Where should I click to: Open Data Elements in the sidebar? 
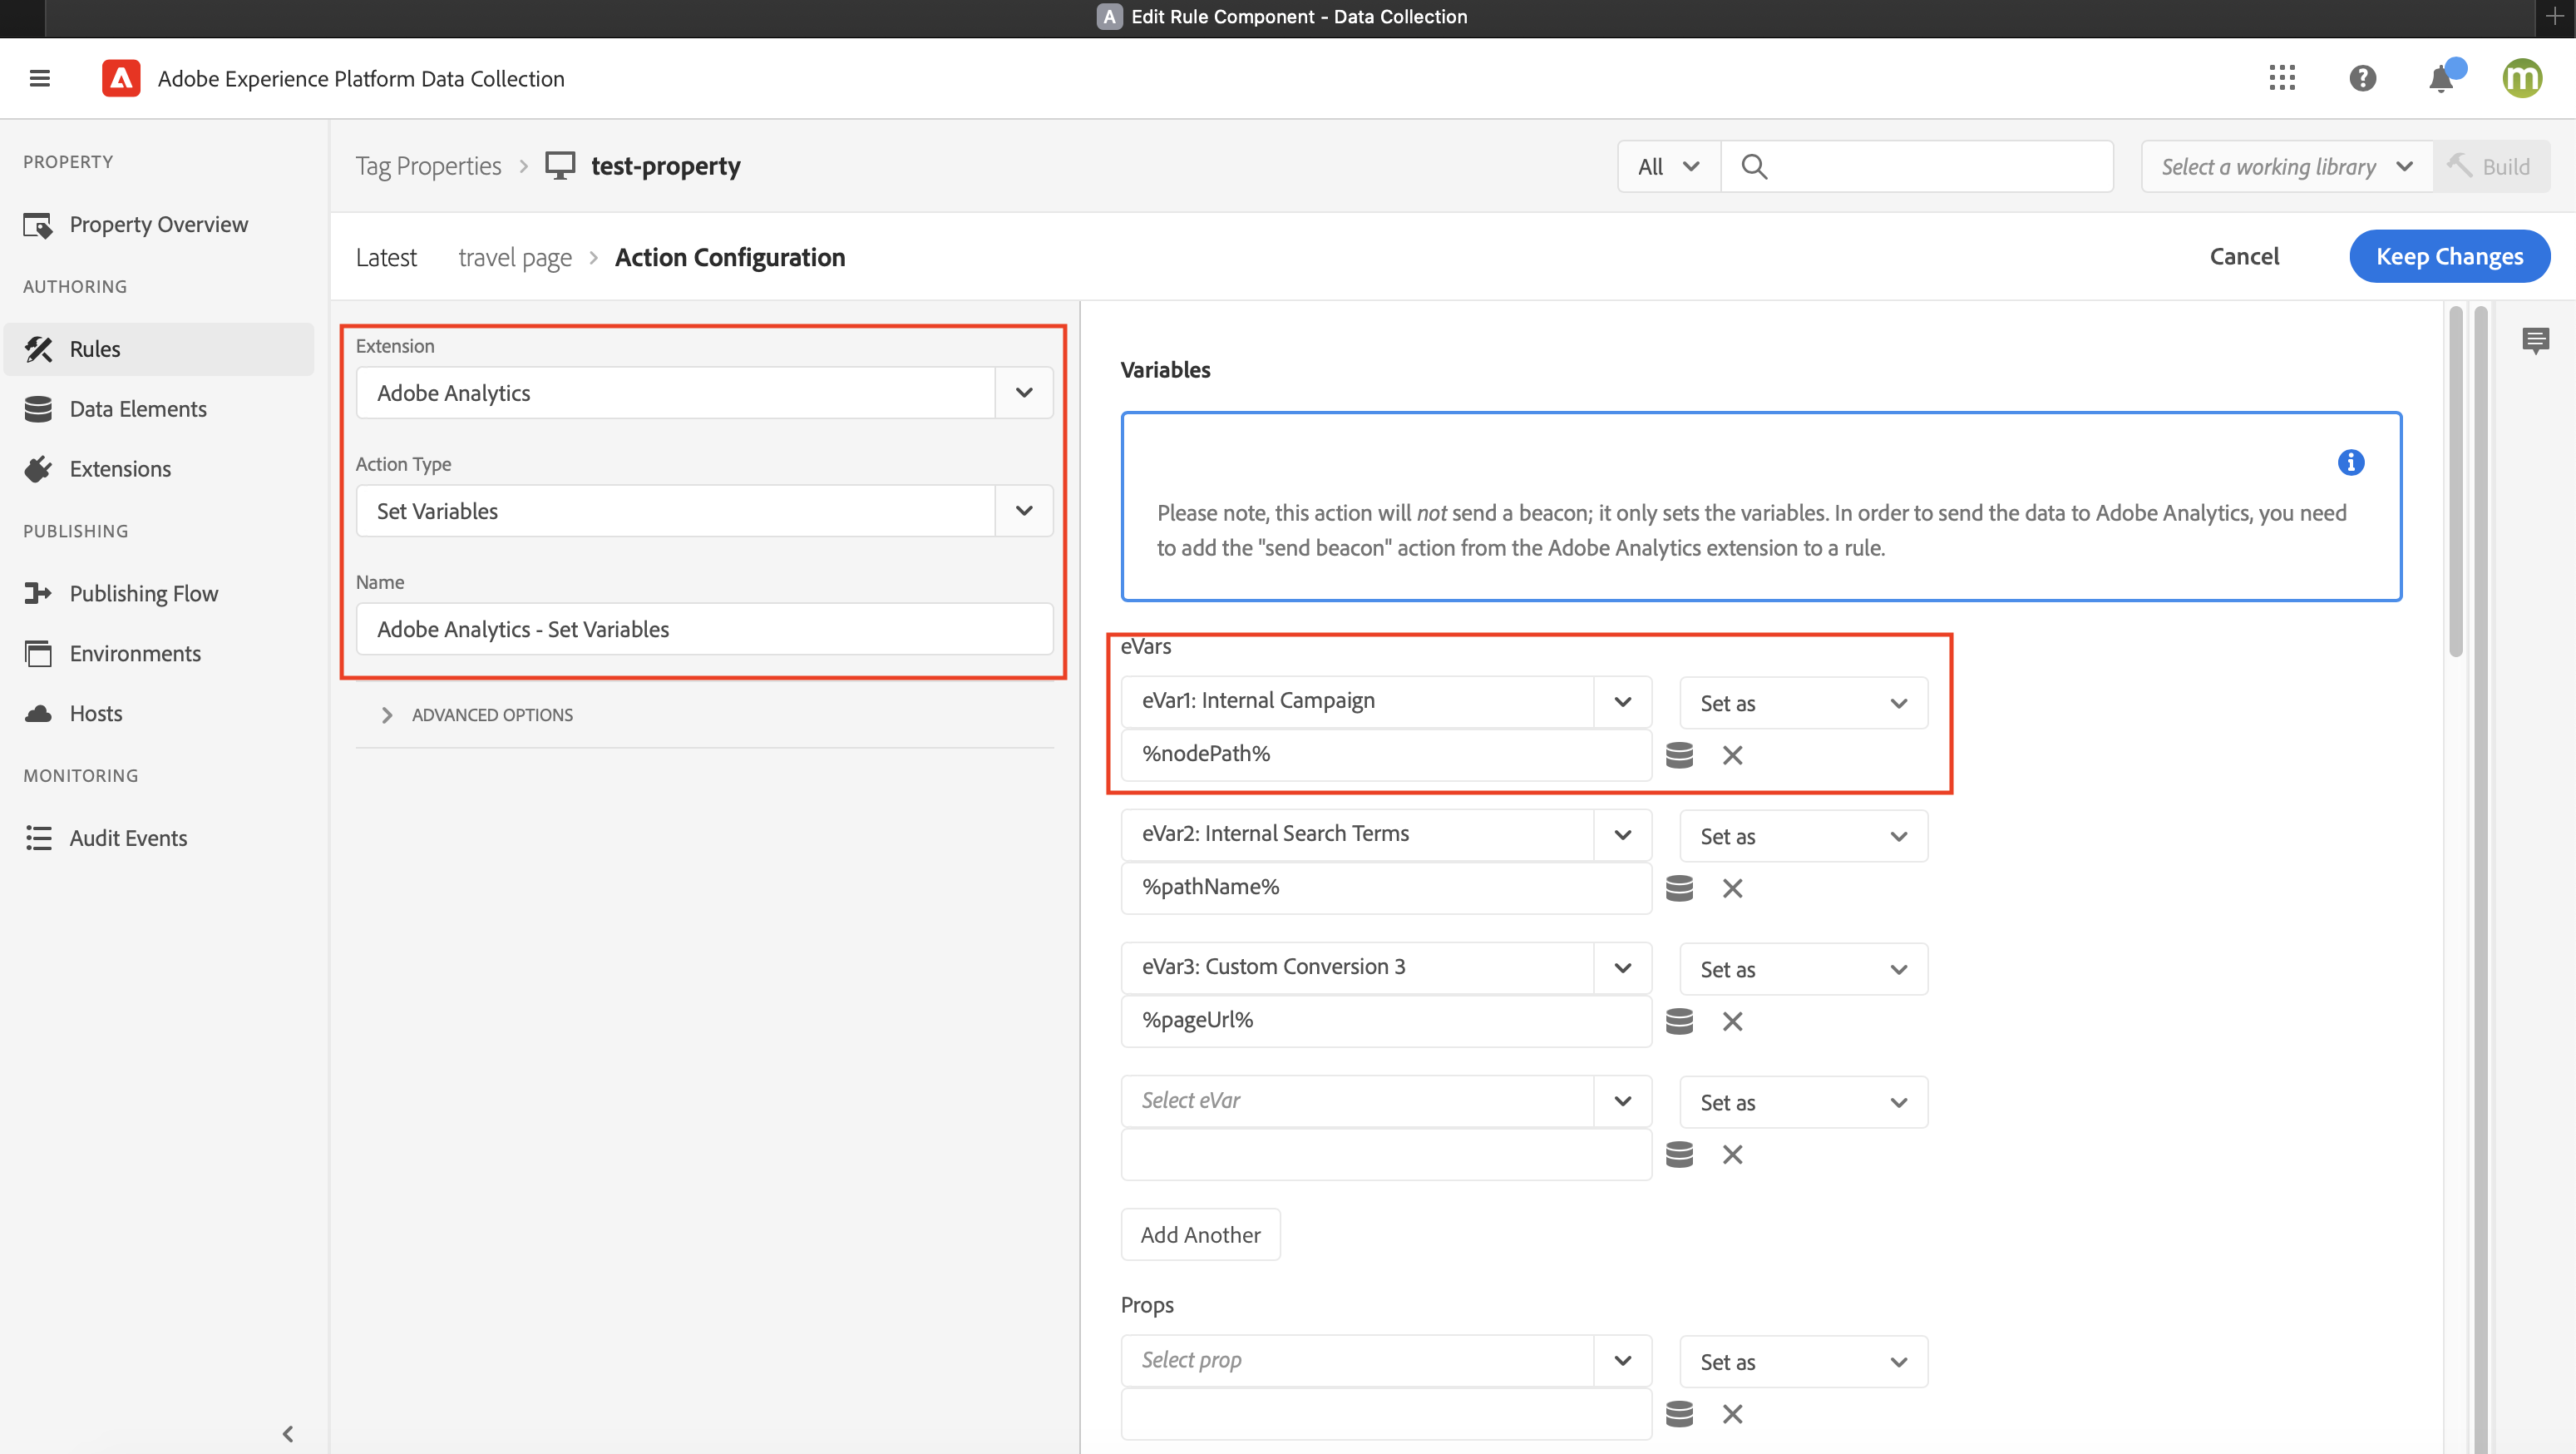coord(159,408)
